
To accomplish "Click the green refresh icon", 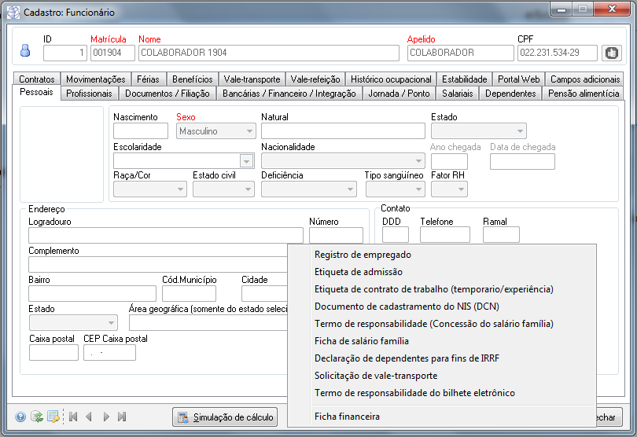I will click(36, 417).
